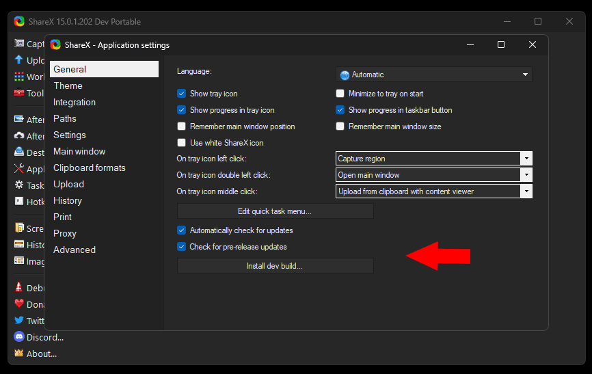Click ShareX logo in main window title bar

[19, 21]
